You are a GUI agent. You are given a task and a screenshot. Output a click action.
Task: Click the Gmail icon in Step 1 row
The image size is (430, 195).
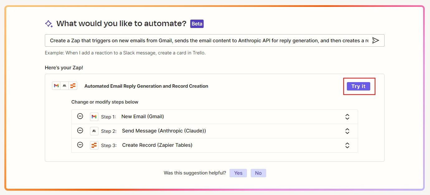(x=94, y=117)
